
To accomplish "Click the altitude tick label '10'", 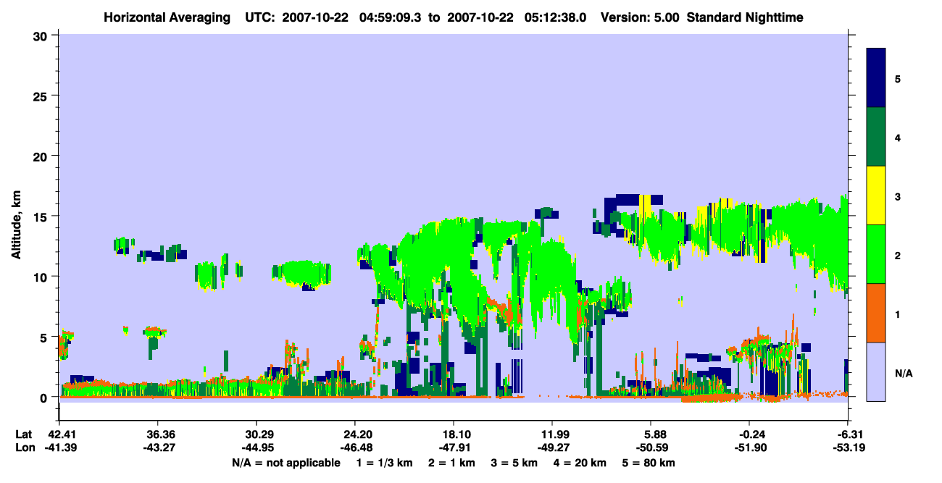I will pos(42,277).
